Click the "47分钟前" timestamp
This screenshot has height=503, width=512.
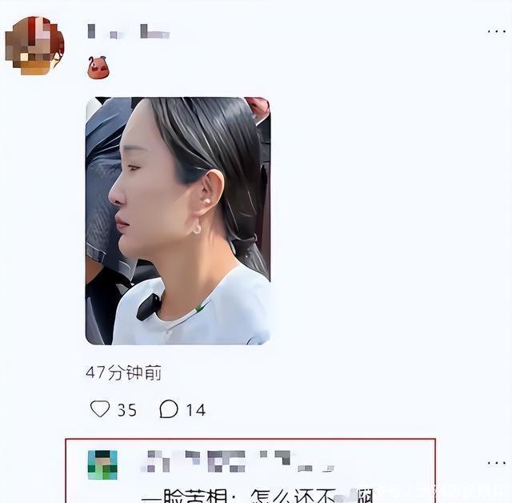click(123, 372)
